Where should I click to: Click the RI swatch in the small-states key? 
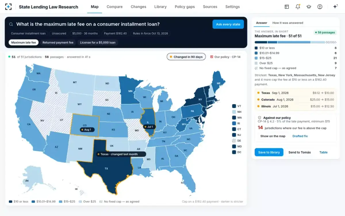pyautogui.click(x=234, y=123)
